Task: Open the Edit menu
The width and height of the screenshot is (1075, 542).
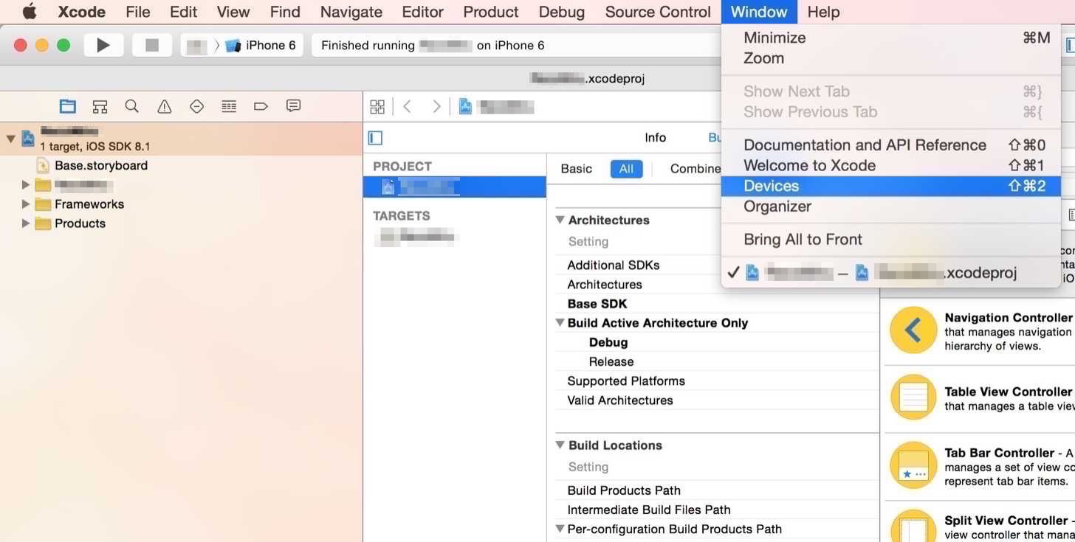Action: 183,12
